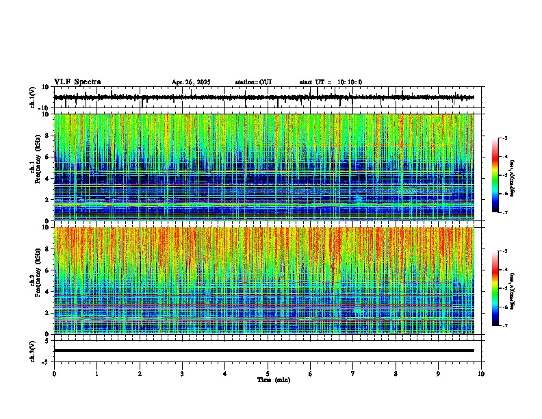The image size is (542, 419).
Task: Click time axis tick label "4"
Action: [x=225, y=374]
